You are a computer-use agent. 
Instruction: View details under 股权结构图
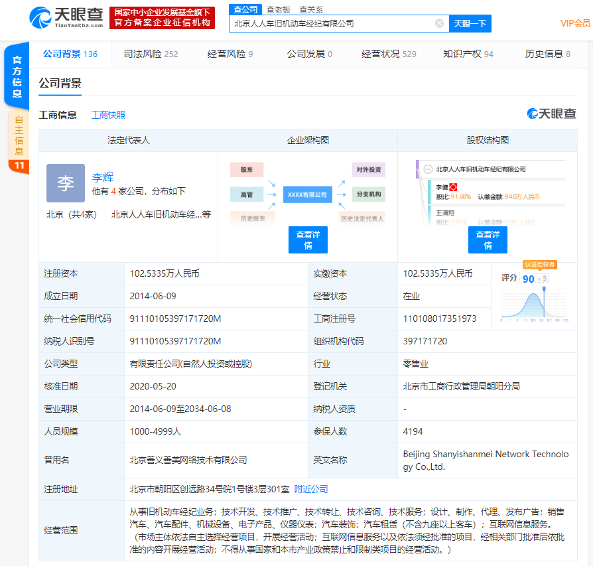tap(488, 240)
